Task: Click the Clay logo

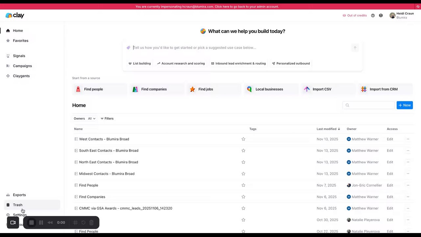Action: [x=15, y=15]
